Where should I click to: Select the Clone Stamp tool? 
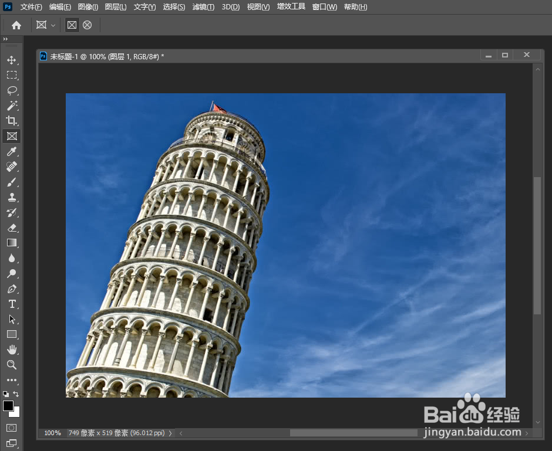(x=12, y=197)
